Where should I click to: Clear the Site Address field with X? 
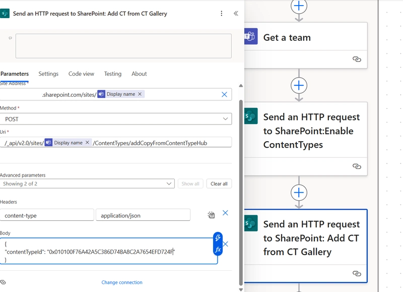pyautogui.click(x=224, y=94)
